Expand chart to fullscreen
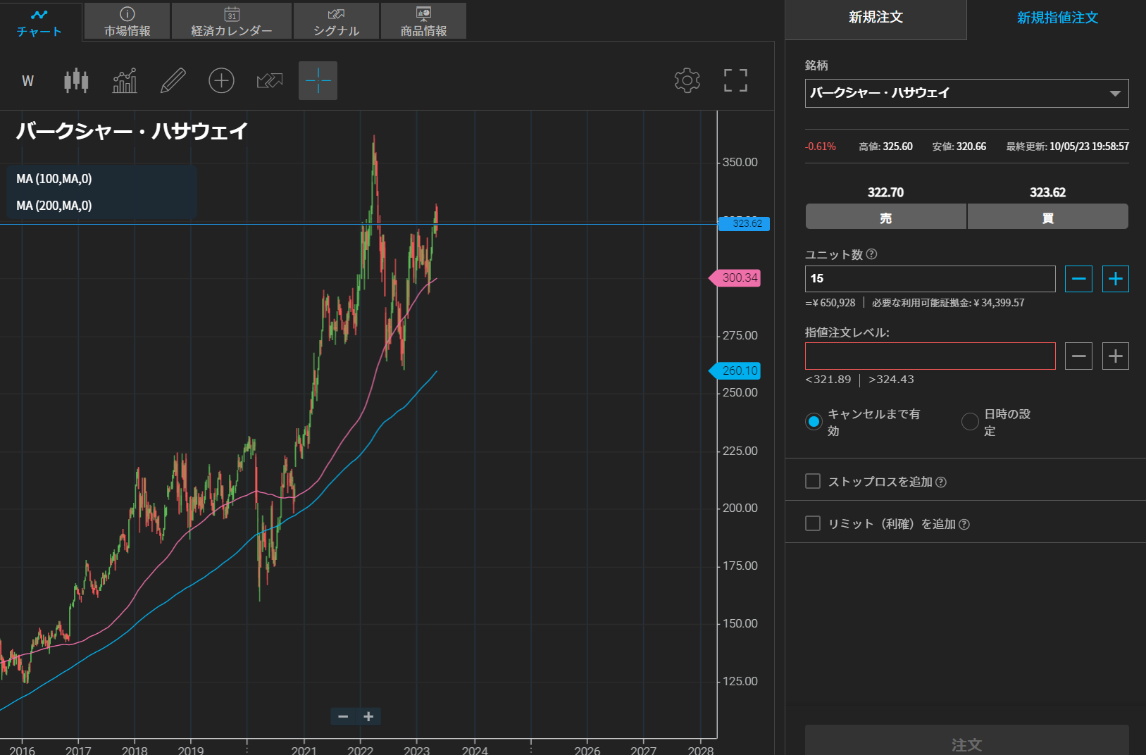 click(x=735, y=81)
